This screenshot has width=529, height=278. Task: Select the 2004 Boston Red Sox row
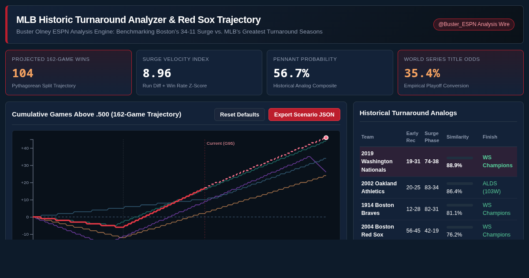click(438, 230)
